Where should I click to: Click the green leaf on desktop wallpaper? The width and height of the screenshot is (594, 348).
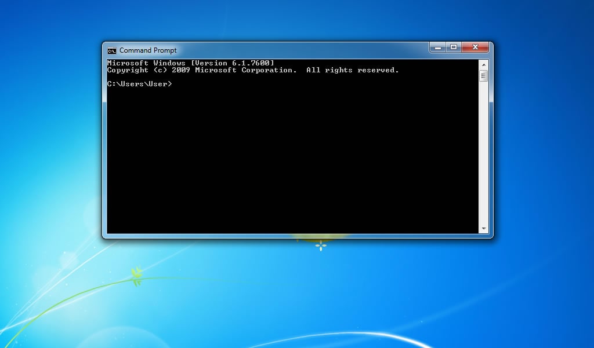(x=136, y=276)
